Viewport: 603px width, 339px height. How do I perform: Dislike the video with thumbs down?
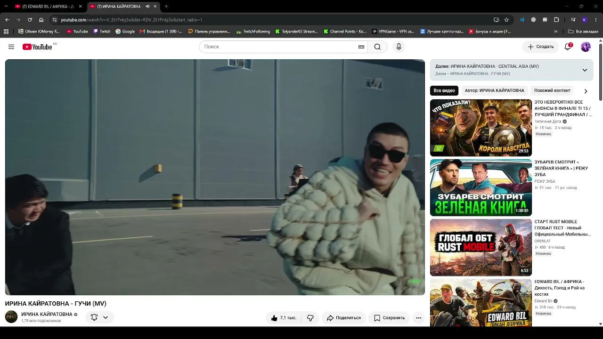coord(310,318)
